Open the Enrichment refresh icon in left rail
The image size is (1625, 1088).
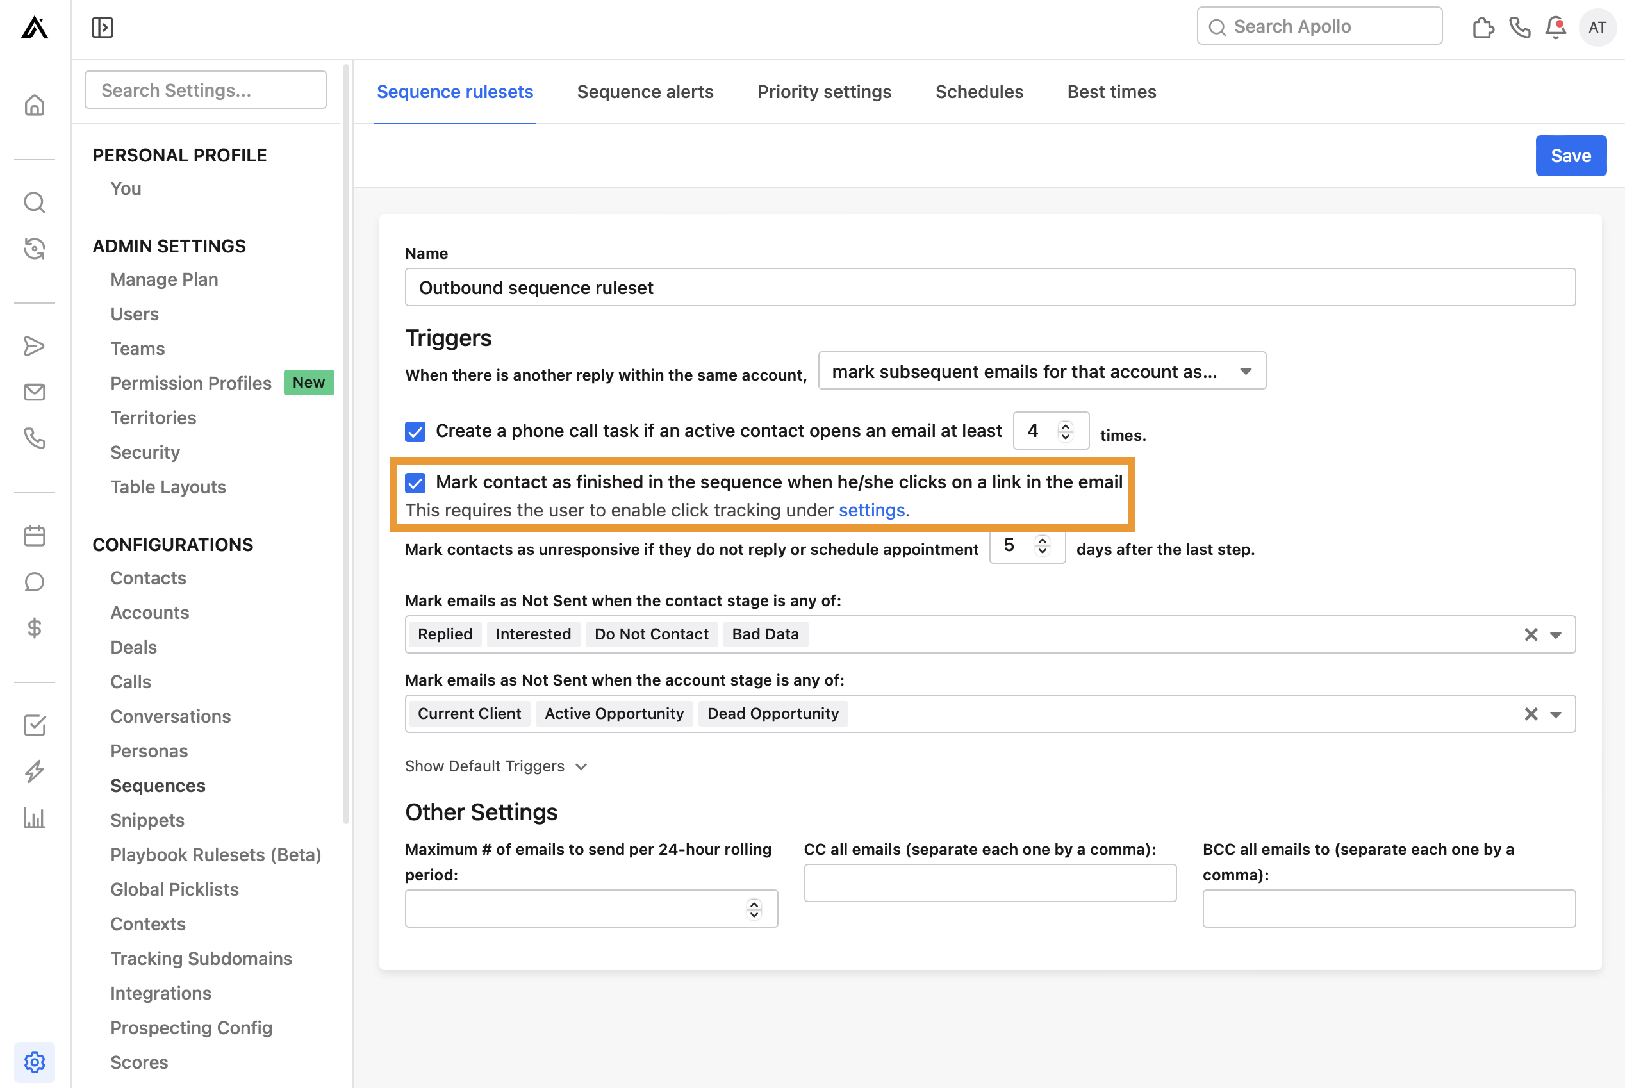point(34,249)
